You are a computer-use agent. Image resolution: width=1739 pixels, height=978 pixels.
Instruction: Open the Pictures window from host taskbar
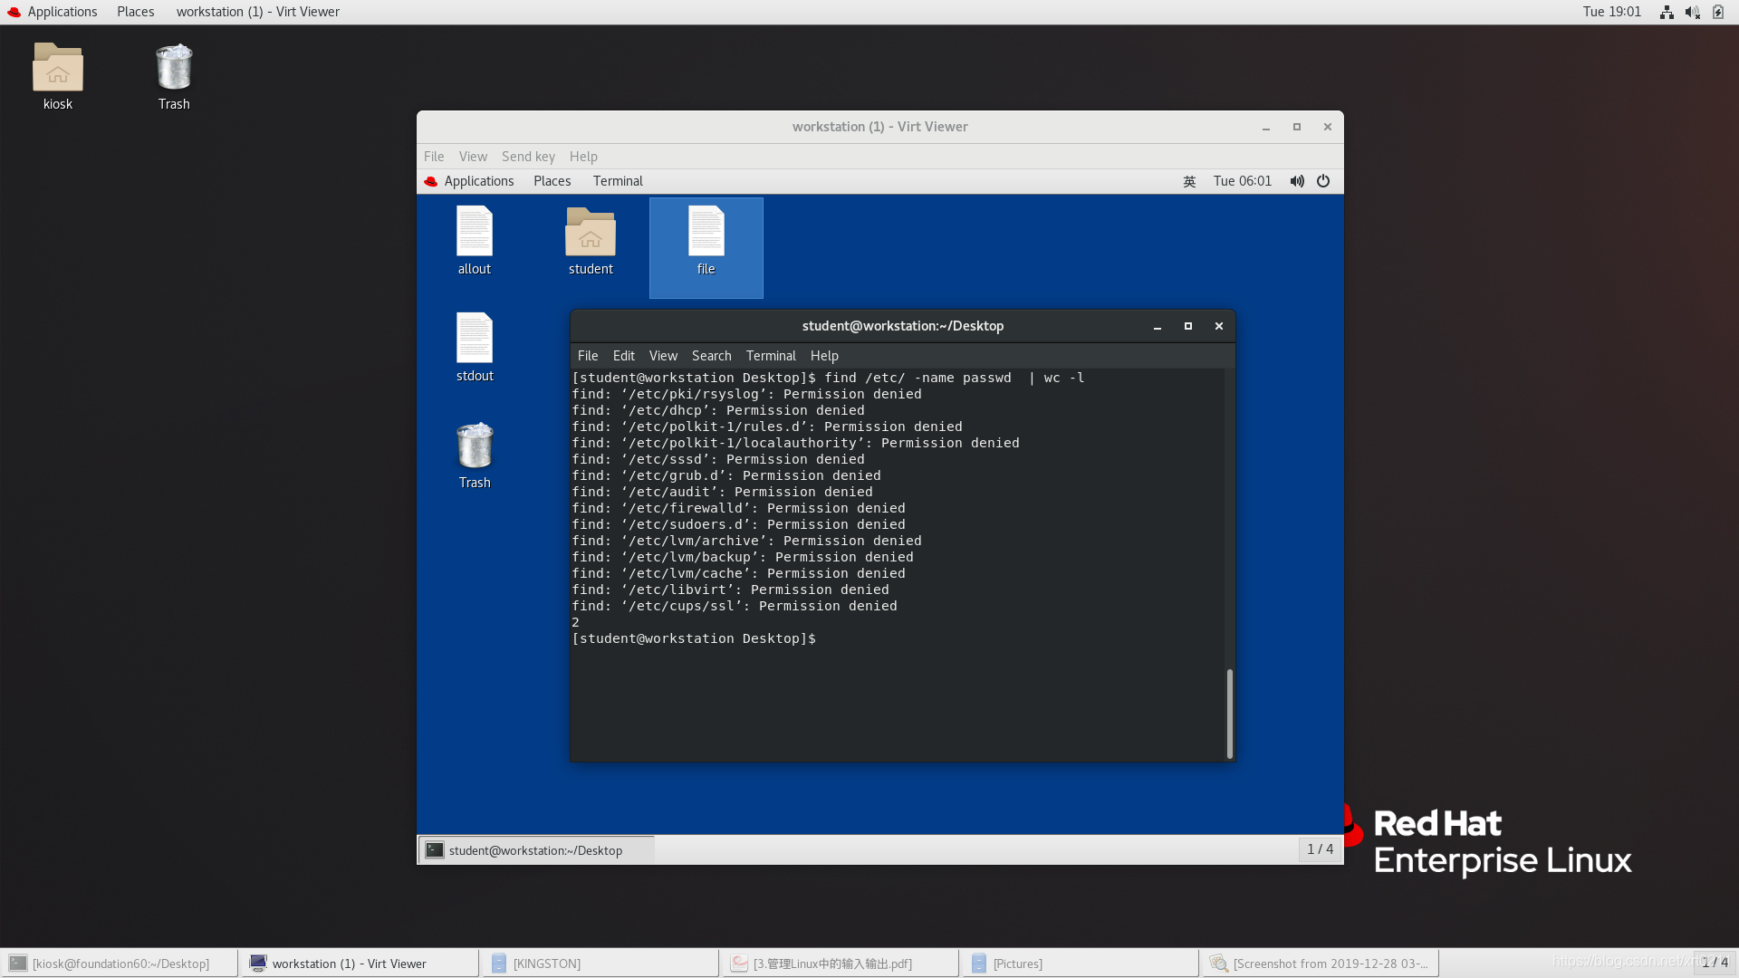[1016, 964]
